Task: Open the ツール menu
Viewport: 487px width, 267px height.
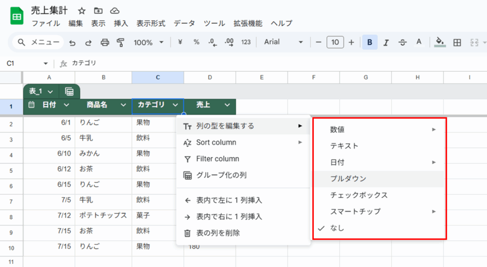Action: pos(214,24)
